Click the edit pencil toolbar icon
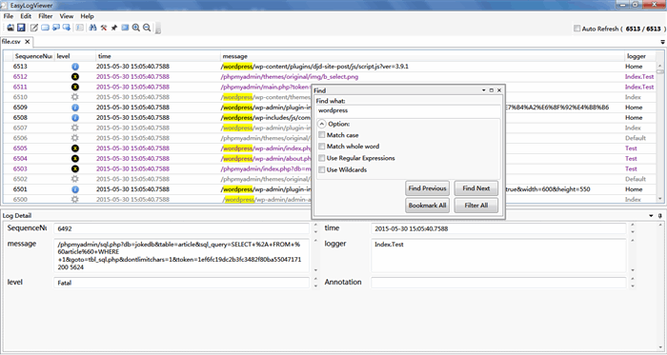Image resolution: width=667 pixels, height=355 pixels. point(34,28)
